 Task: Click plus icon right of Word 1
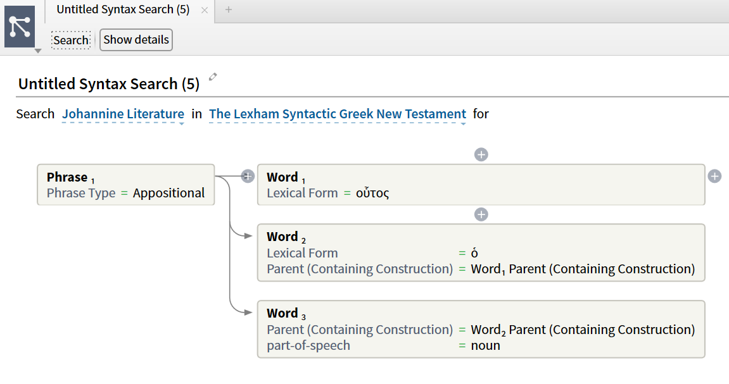point(714,177)
